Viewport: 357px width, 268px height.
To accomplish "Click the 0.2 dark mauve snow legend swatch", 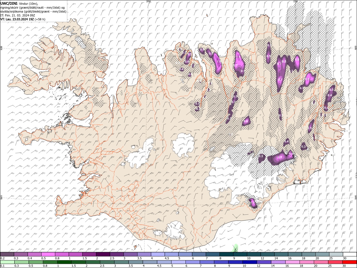I will (7, 254).
